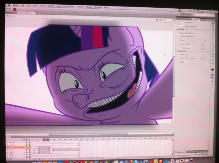Open the File menu
219x163 pixels.
click(22, 5)
